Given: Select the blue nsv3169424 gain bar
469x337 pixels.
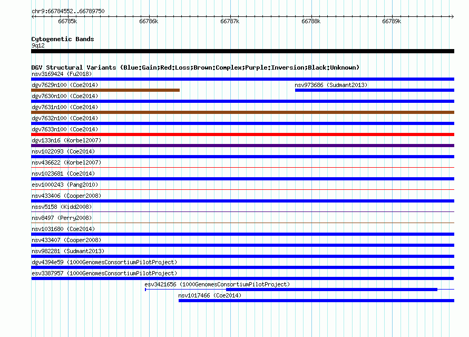Looking at the screenshot, I should (x=242, y=79).
